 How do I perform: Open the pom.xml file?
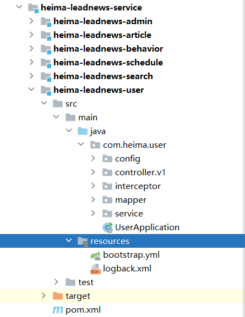(x=83, y=310)
